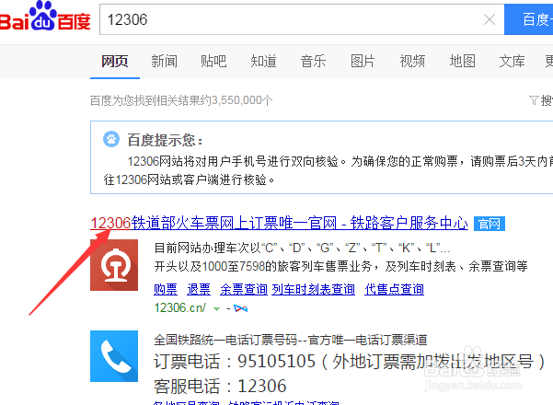
Task: Open the 余票查询 link
Action: tap(244, 289)
